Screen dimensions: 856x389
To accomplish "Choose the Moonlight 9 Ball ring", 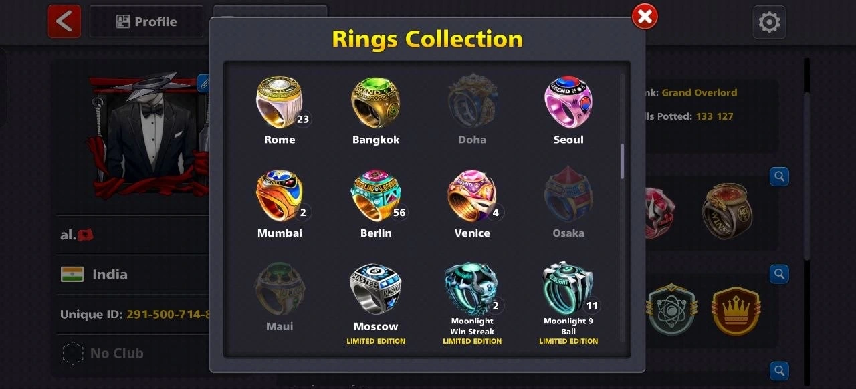I will (x=568, y=289).
